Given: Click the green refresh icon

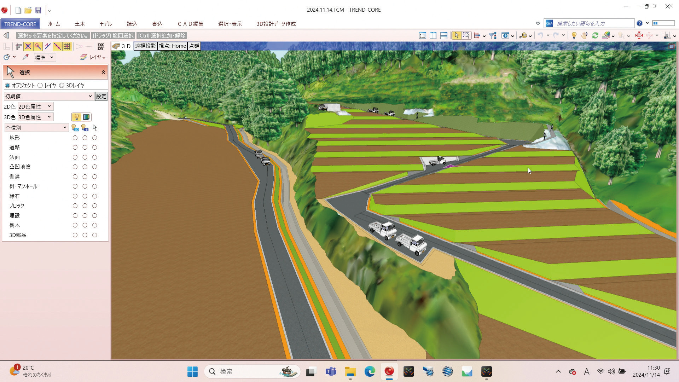Looking at the screenshot, I should point(595,35).
